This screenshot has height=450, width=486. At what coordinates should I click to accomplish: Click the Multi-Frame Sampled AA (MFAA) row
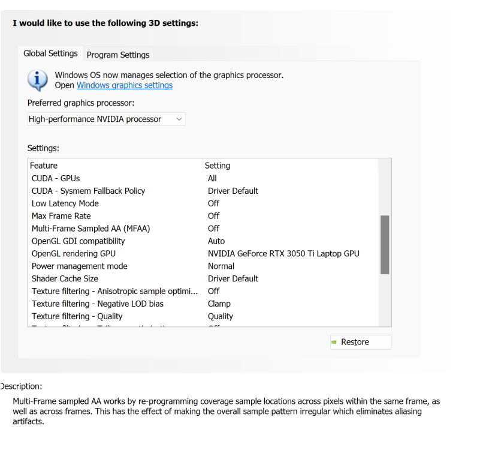coord(90,229)
